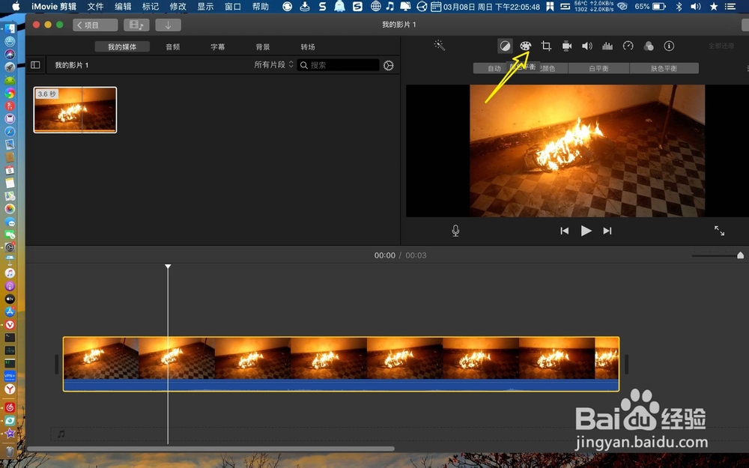749x468 pixels.
Task: Toggle media browser display button
Action: tap(136, 25)
